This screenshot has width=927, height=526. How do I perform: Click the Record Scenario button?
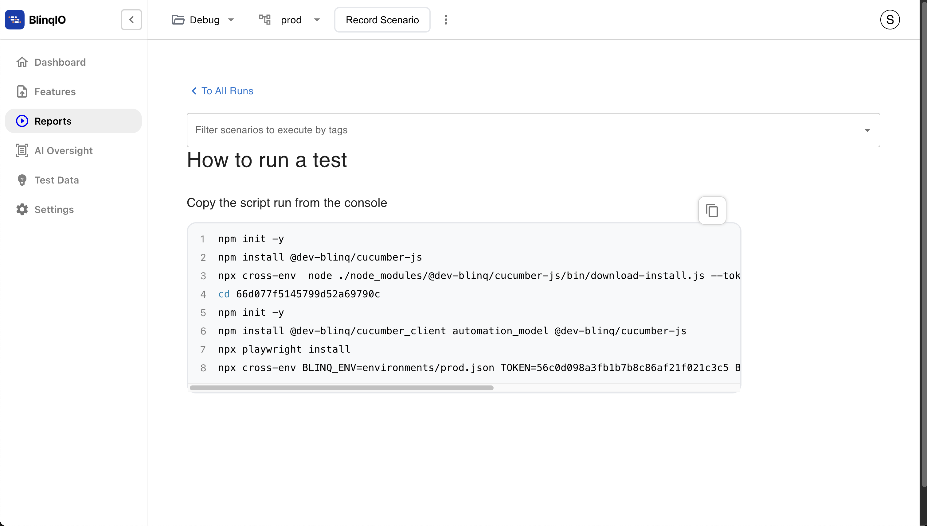pos(382,20)
